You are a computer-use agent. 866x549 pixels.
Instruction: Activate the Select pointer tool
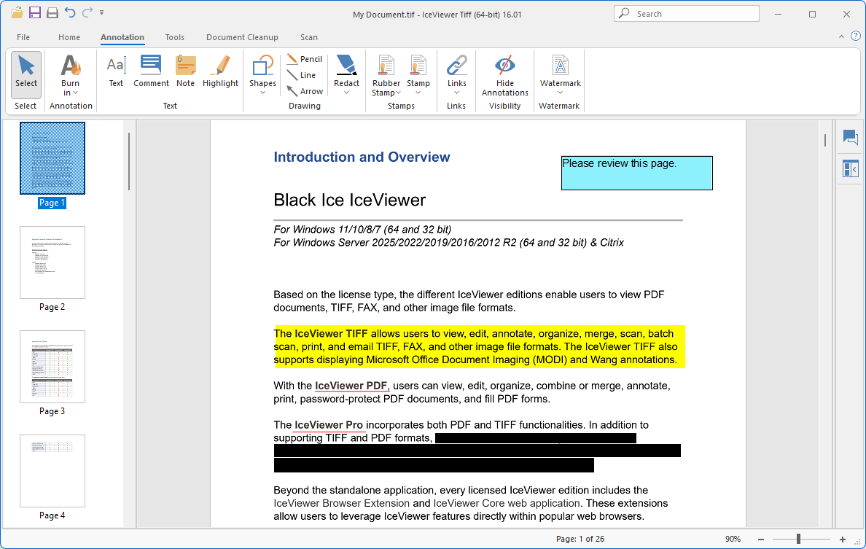[x=26, y=71]
